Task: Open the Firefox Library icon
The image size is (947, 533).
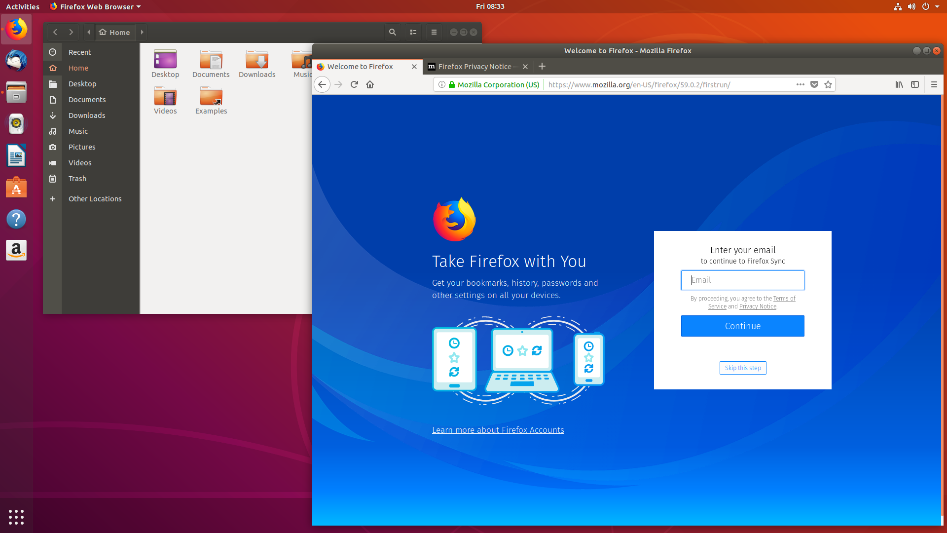Action: point(899,84)
